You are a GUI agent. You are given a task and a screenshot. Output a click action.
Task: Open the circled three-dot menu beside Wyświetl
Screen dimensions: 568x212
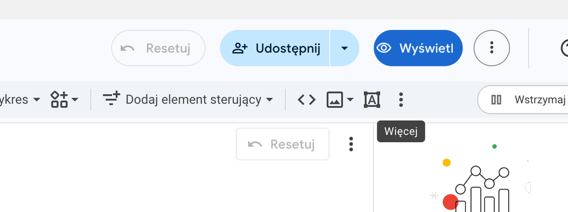pyautogui.click(x=491, y=48)
